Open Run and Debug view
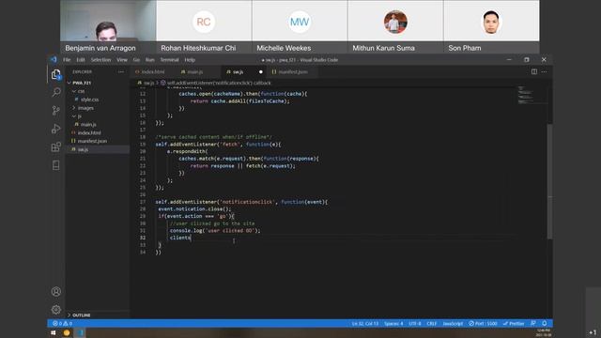601x338 pixels. [x=56, y=129]
